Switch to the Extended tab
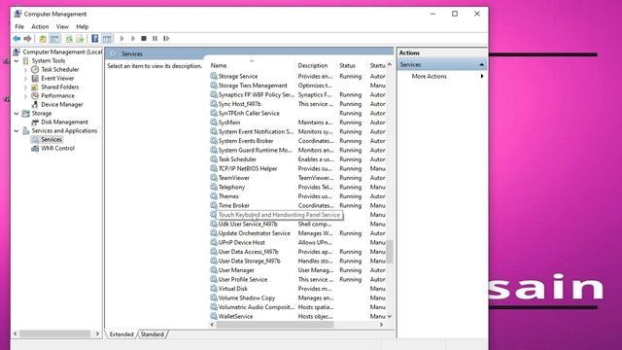622x350 pixels. [121, 334]
